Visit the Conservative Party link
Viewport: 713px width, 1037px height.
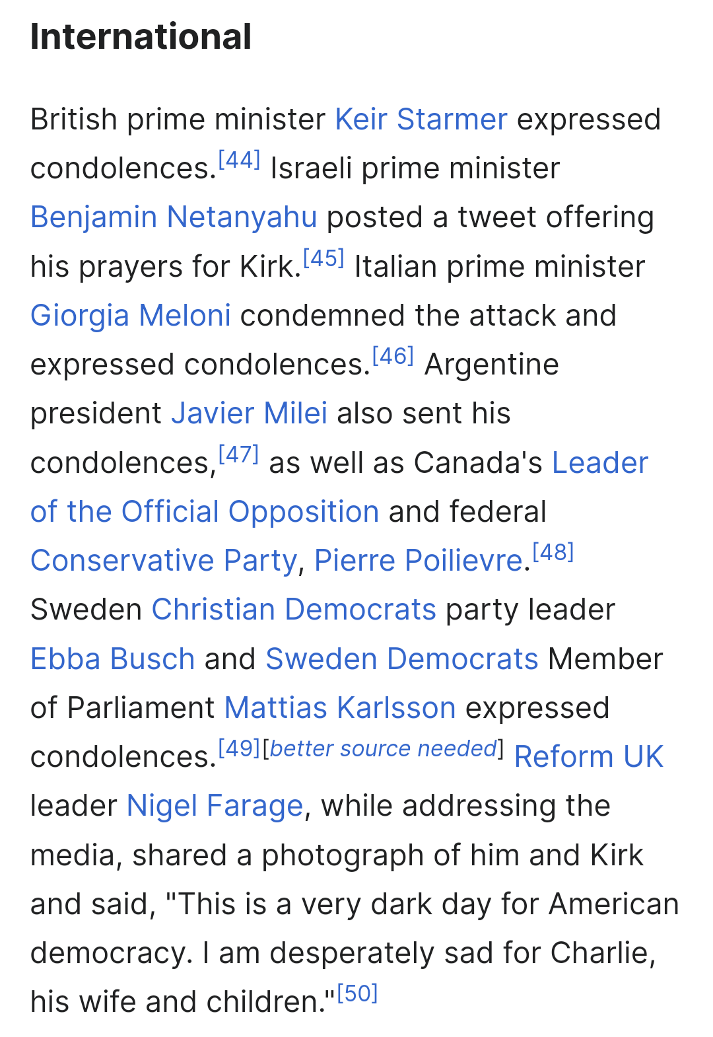[164, 561]
